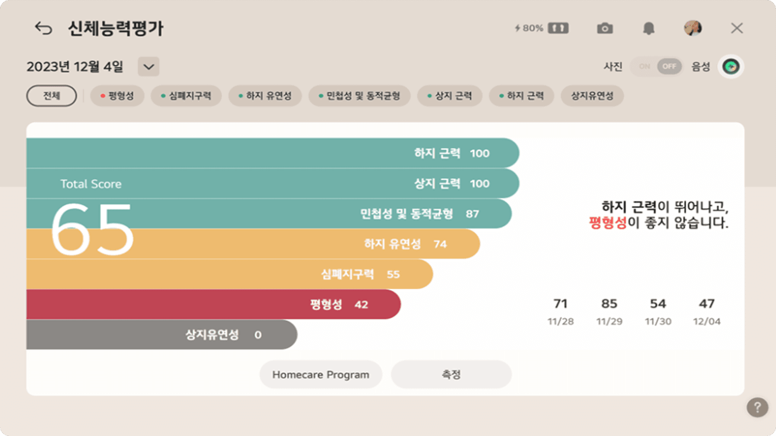The height and width of the screenshot is (436, 776).
Task: Open the help question mark icon
Action: [757, 407]
